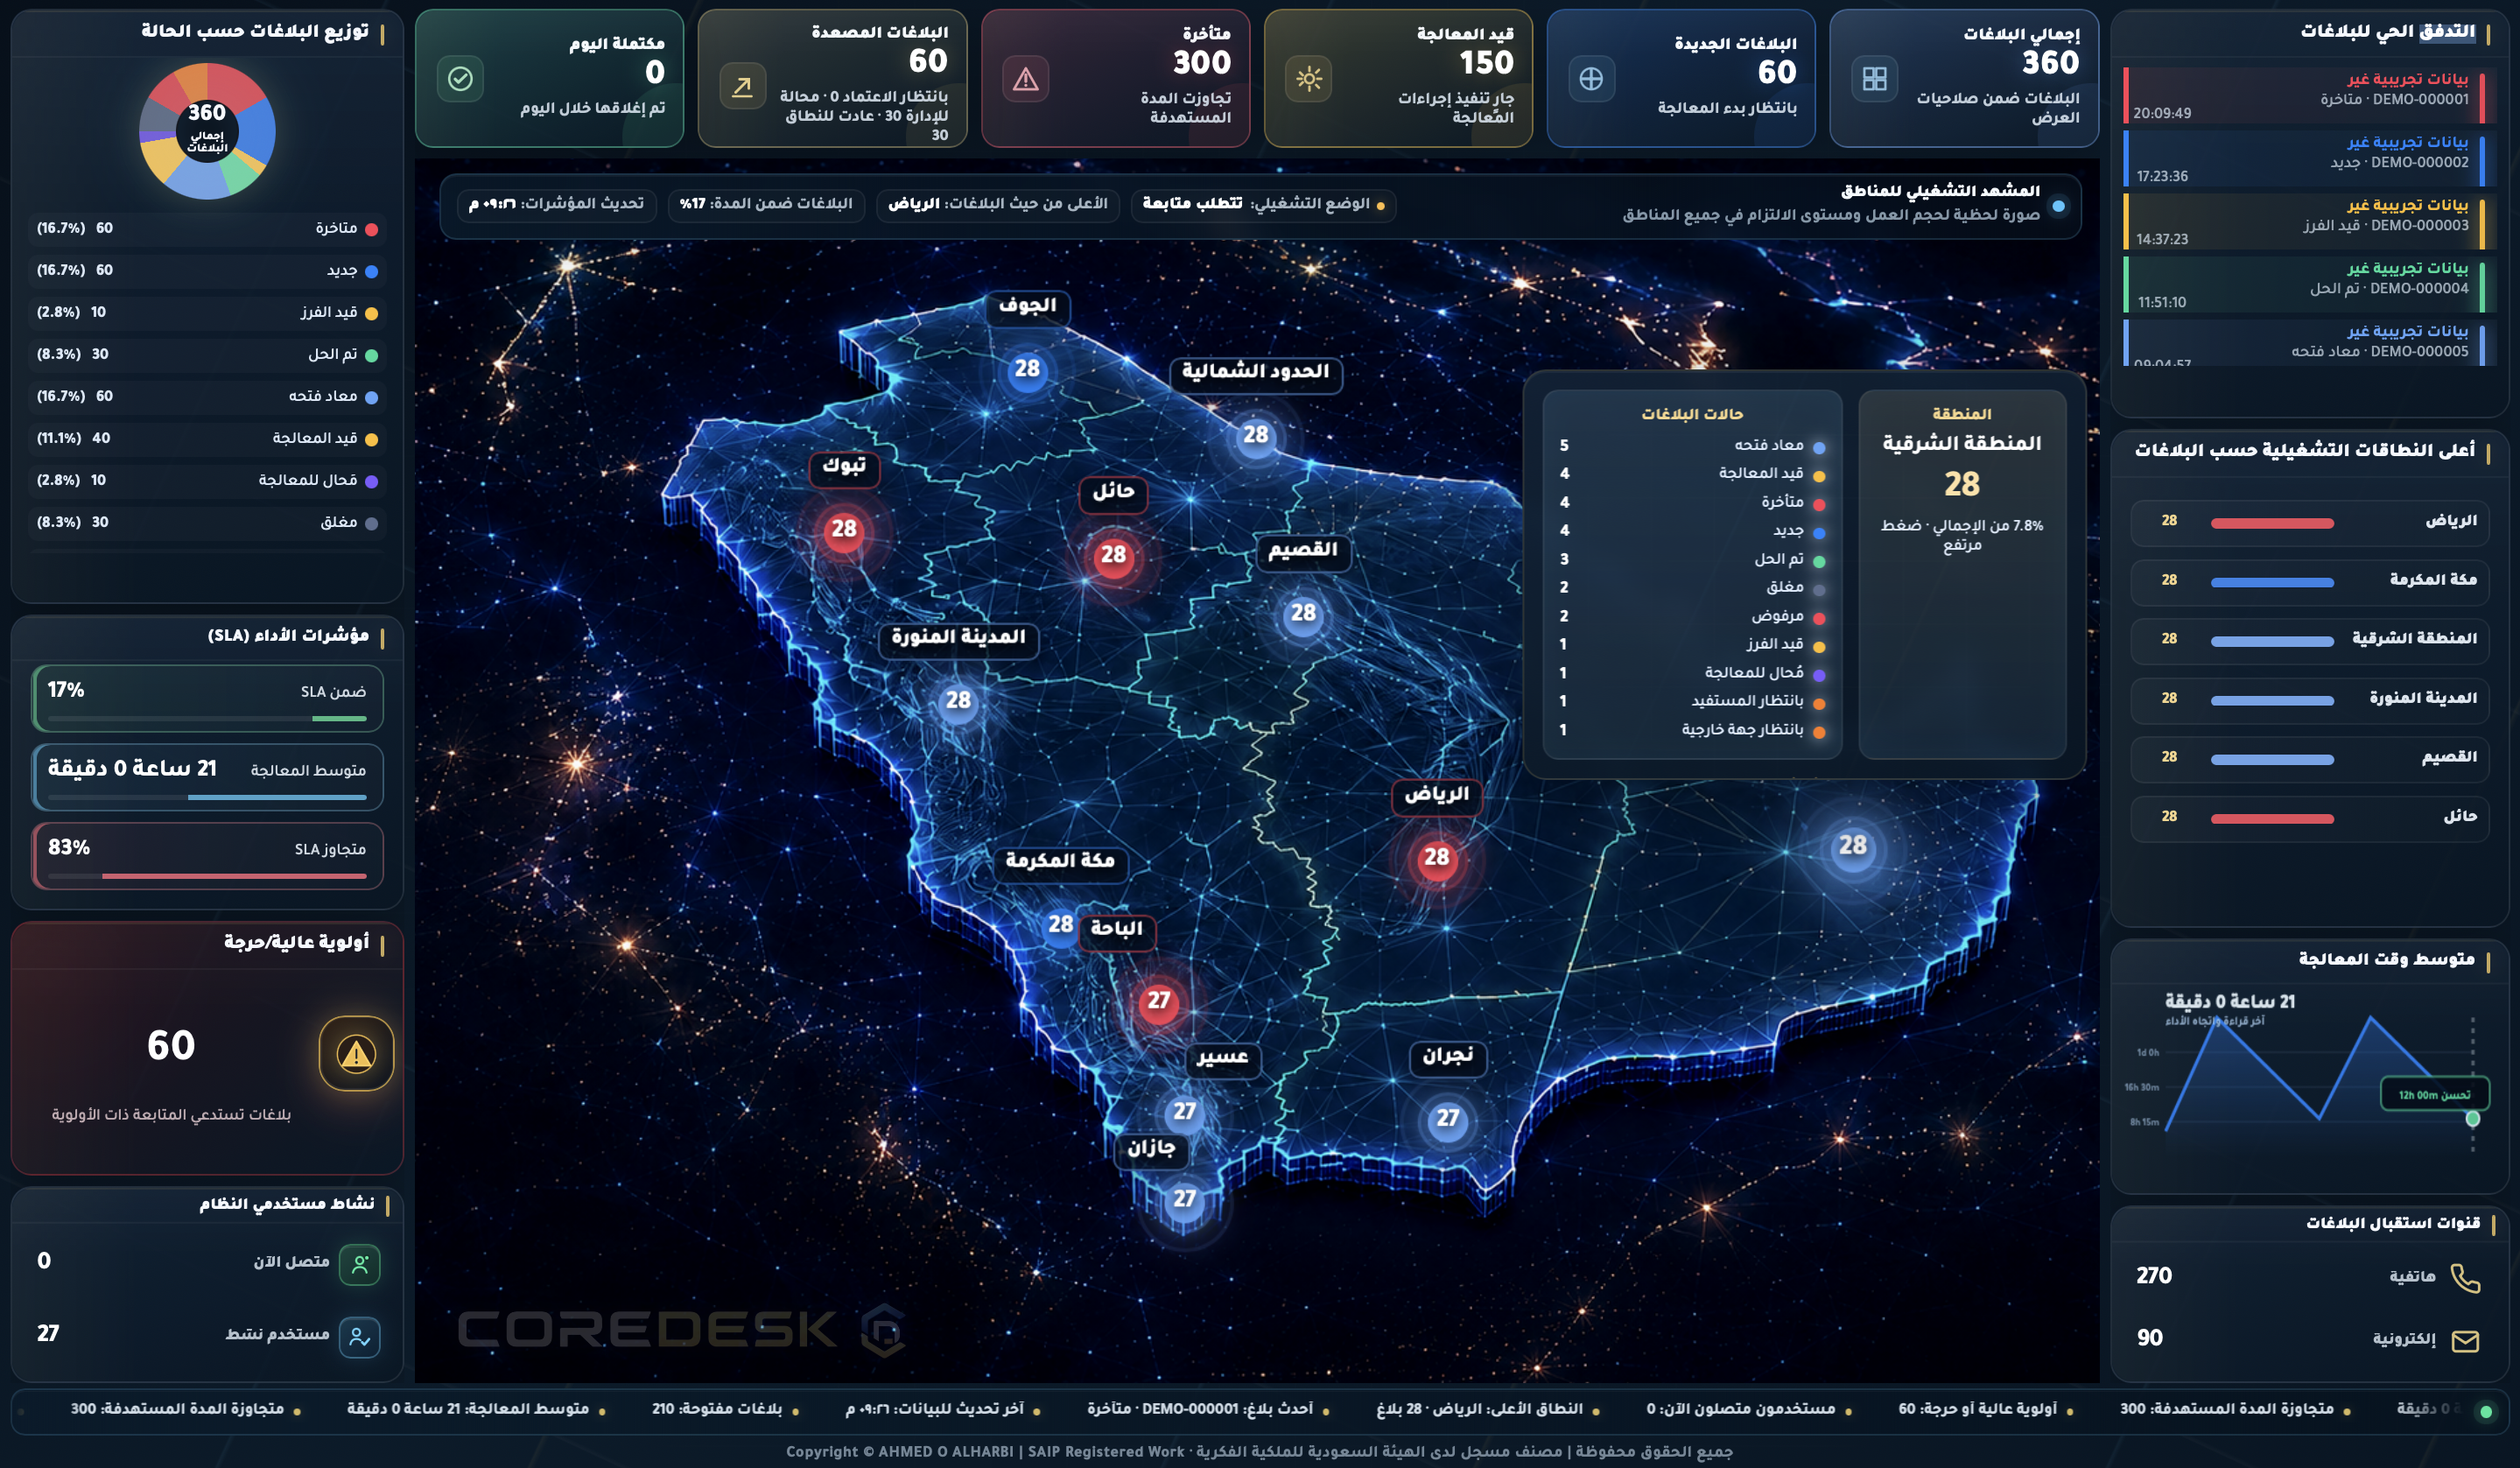The image size is (2520, 1468).
Task: Click the warning triangle in the متأخرة 300 card
Action: coord(1026,78)
